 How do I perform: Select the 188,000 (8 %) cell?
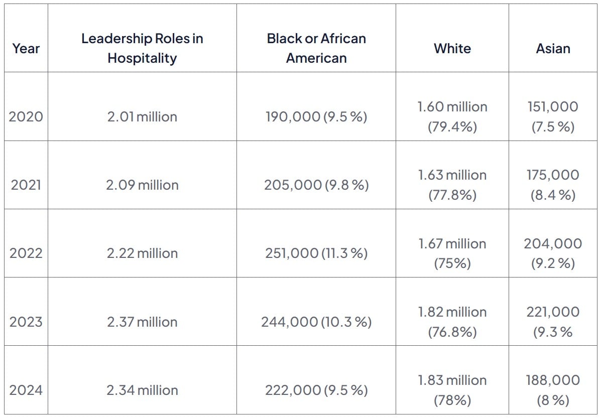point(553,390)
